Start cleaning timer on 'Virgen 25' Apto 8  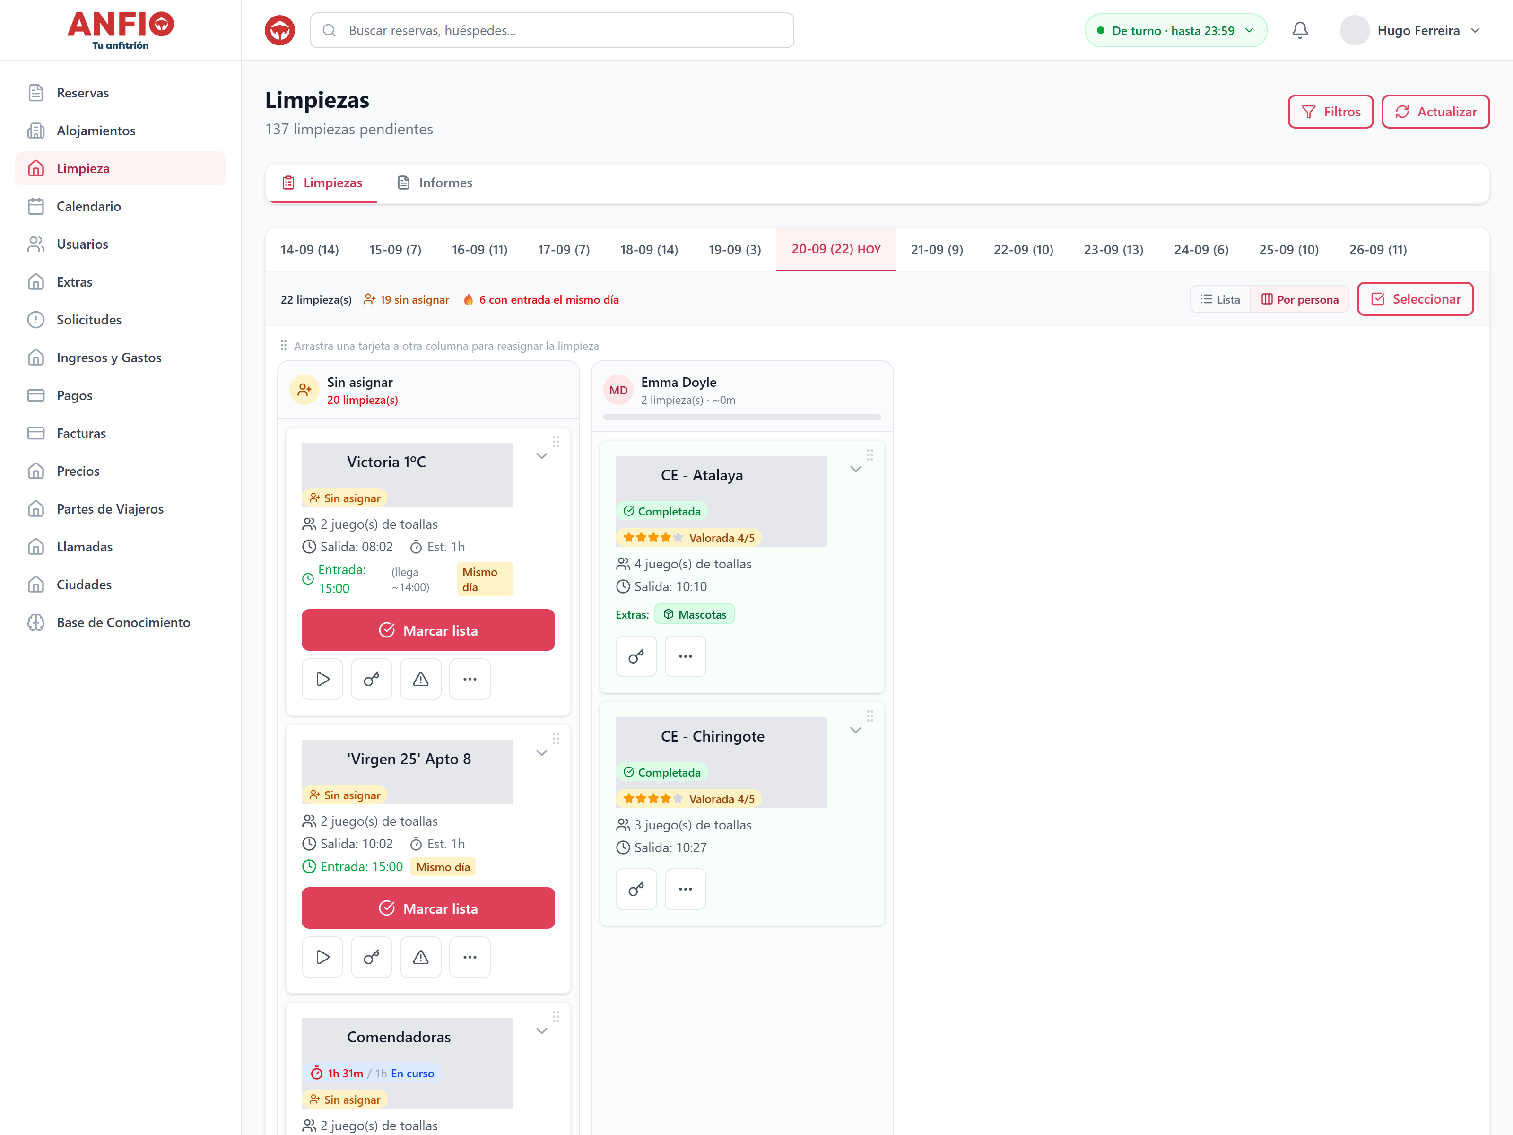pos(322,956)
